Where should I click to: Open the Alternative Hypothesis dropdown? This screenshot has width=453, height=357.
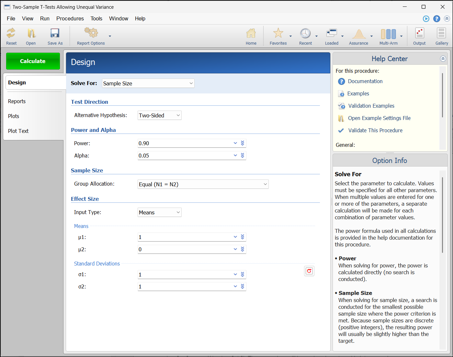(159, 115)
